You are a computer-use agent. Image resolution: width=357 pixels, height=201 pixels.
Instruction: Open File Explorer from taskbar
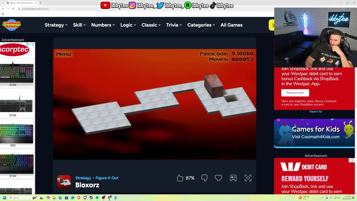[54, 198]
